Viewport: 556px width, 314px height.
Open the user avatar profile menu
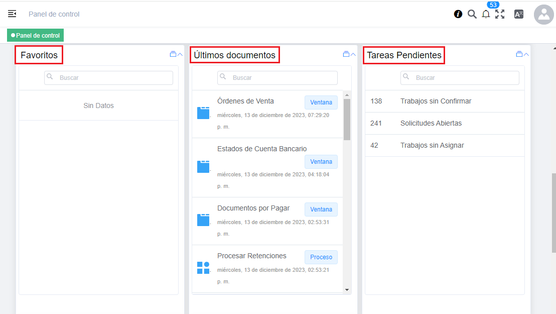[x=543, y=15]
